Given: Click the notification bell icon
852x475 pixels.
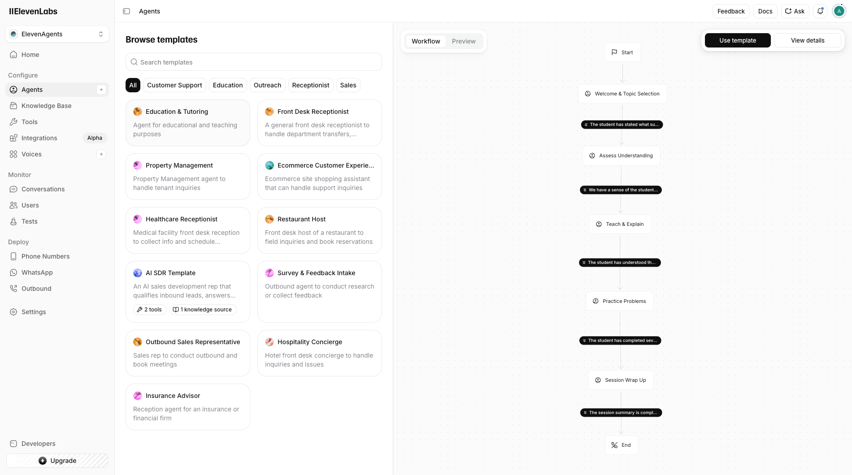Looking at the screenshot, I should [820, 11].
